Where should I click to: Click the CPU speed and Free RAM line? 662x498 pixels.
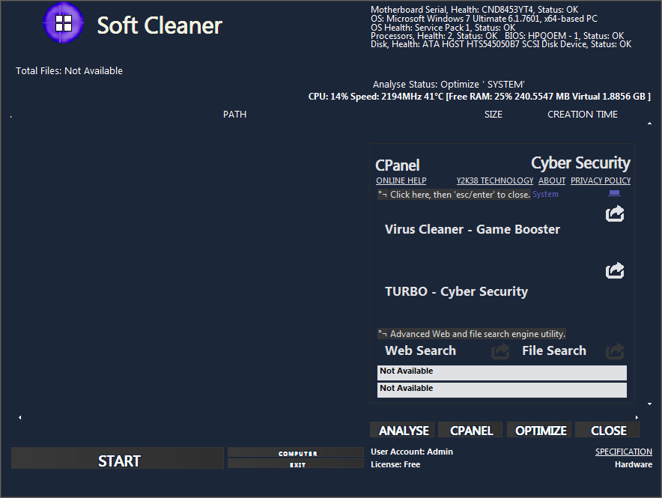(479, 97)
